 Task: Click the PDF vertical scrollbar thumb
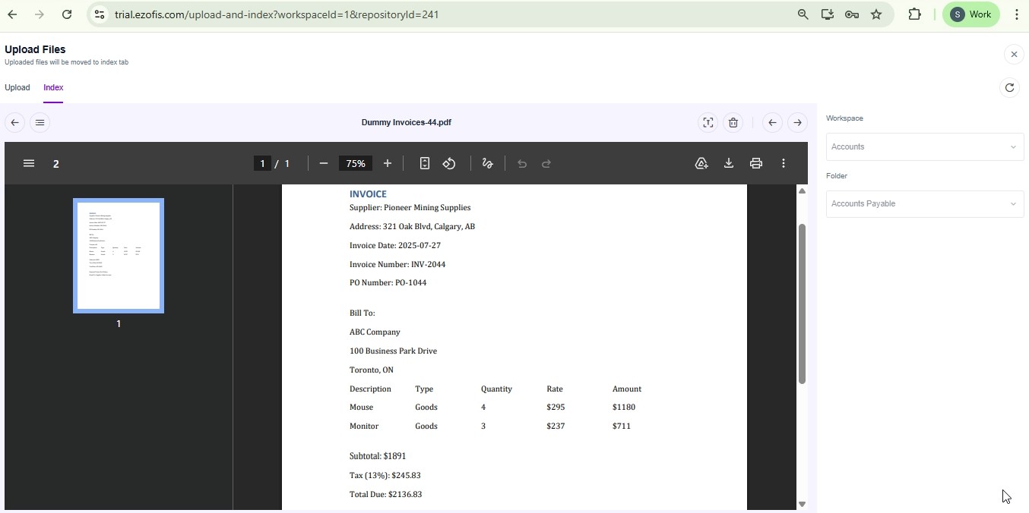tap(801, 304)
